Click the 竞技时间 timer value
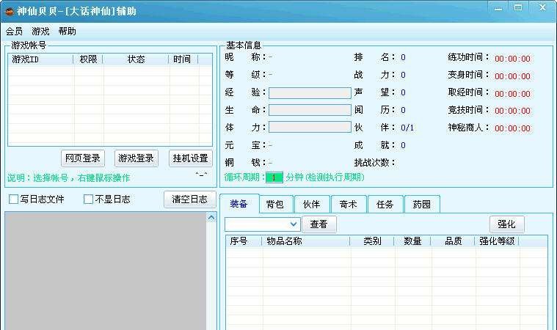 pos(512,111)
